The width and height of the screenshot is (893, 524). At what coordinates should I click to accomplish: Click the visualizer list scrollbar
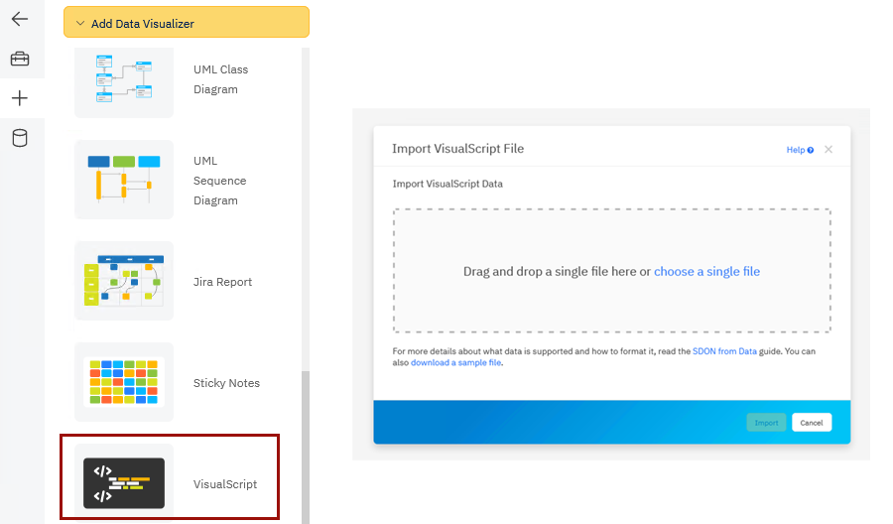pos(306,448)
